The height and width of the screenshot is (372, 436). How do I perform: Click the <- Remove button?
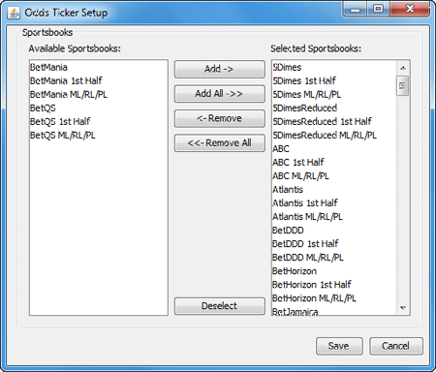[220, 118]
